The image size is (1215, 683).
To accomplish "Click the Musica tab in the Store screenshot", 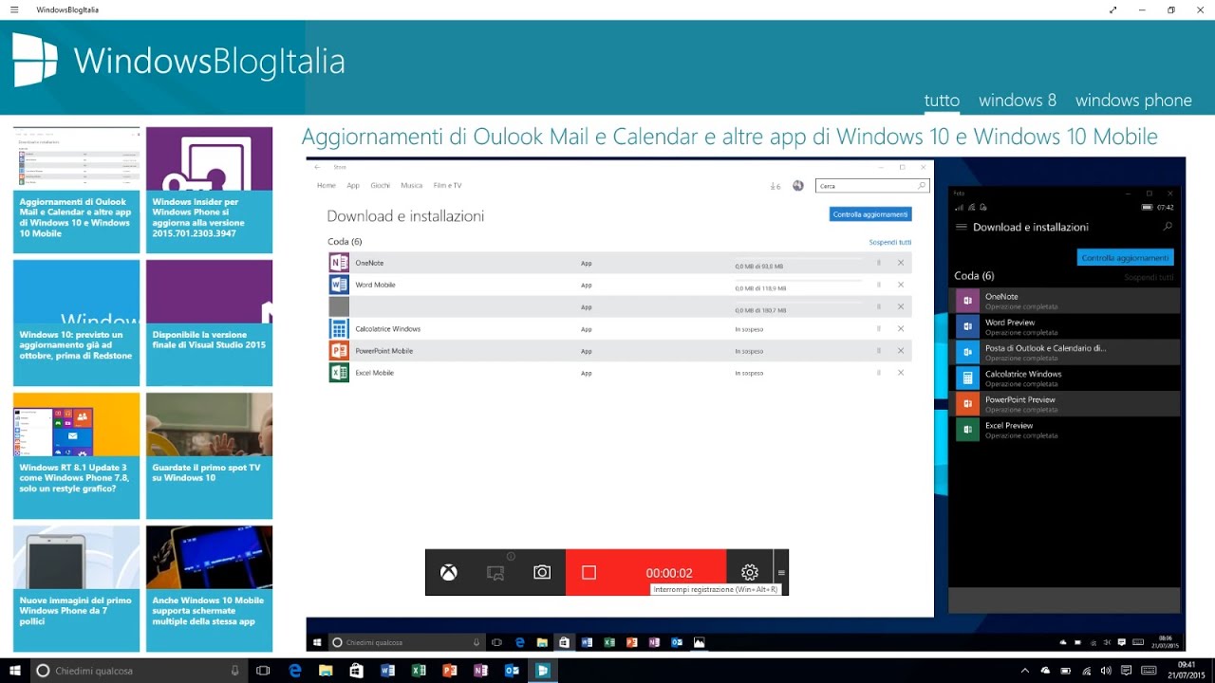I will [412, 185].
